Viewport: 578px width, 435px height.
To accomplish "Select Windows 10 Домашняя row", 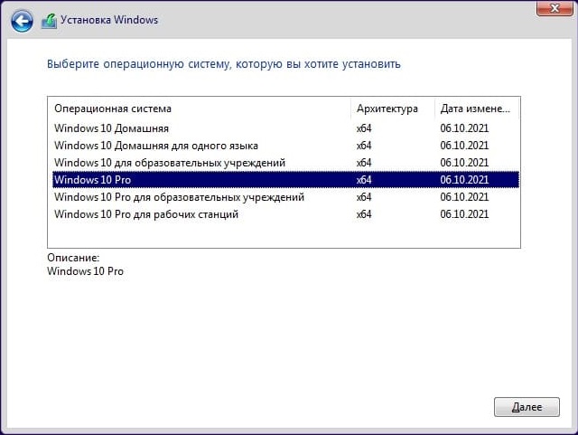I will 285,128.
